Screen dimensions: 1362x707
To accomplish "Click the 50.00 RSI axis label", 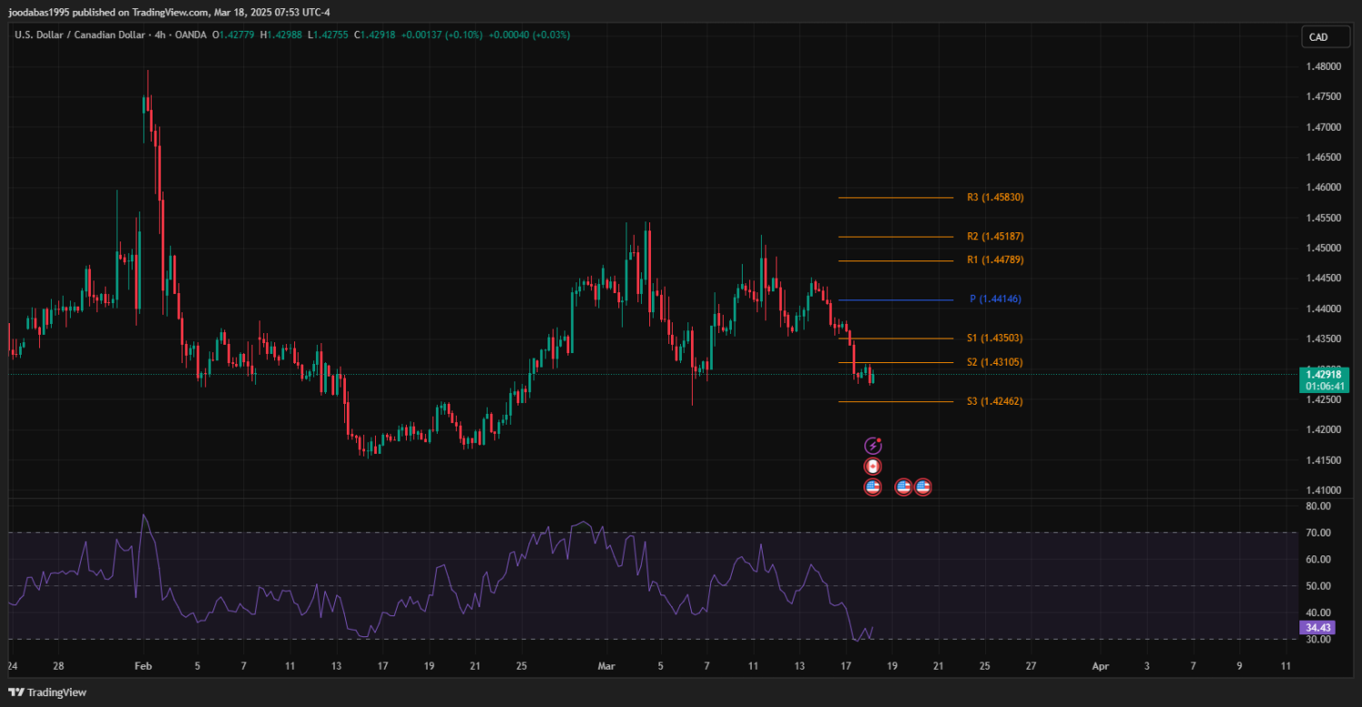I will point(1318,586).
